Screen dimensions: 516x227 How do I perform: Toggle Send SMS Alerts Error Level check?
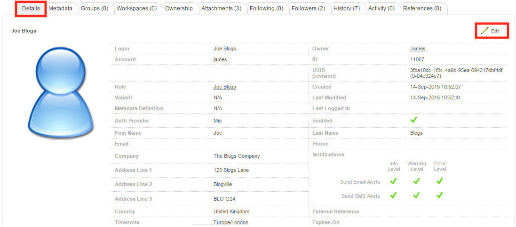click(439, 195)
